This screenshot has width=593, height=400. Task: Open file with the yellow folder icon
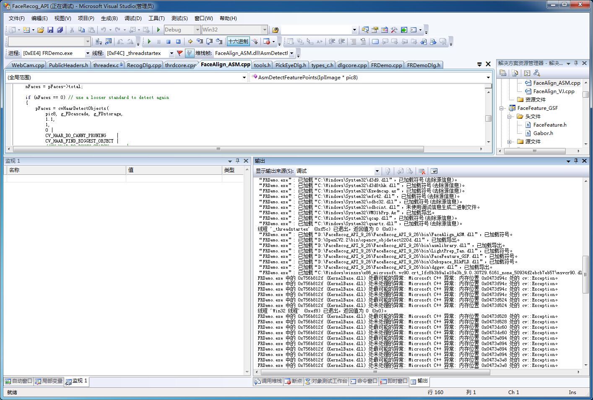[41, 30]
